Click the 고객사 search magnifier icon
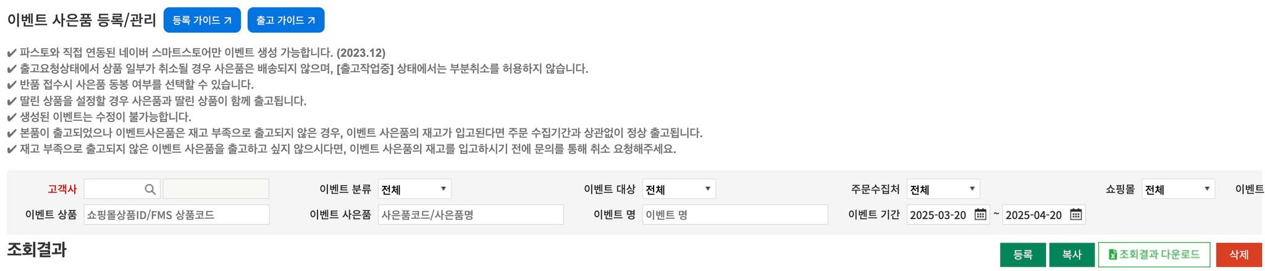This screenshot has width=1265, height=271. pos(150,190)
